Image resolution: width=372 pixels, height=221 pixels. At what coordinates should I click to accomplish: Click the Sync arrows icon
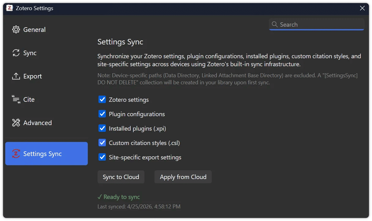[16, 53]
